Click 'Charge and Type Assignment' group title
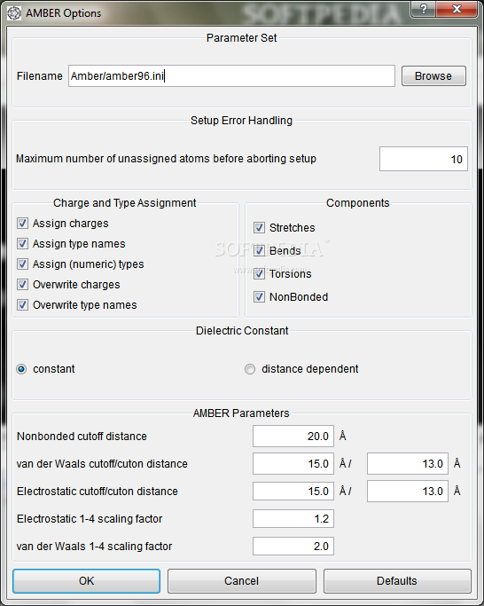This screenshot has width=484, height=606. click(125, 203)
